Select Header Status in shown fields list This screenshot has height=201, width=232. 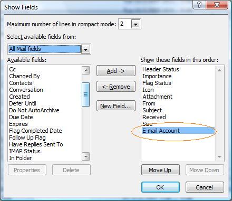161,69
